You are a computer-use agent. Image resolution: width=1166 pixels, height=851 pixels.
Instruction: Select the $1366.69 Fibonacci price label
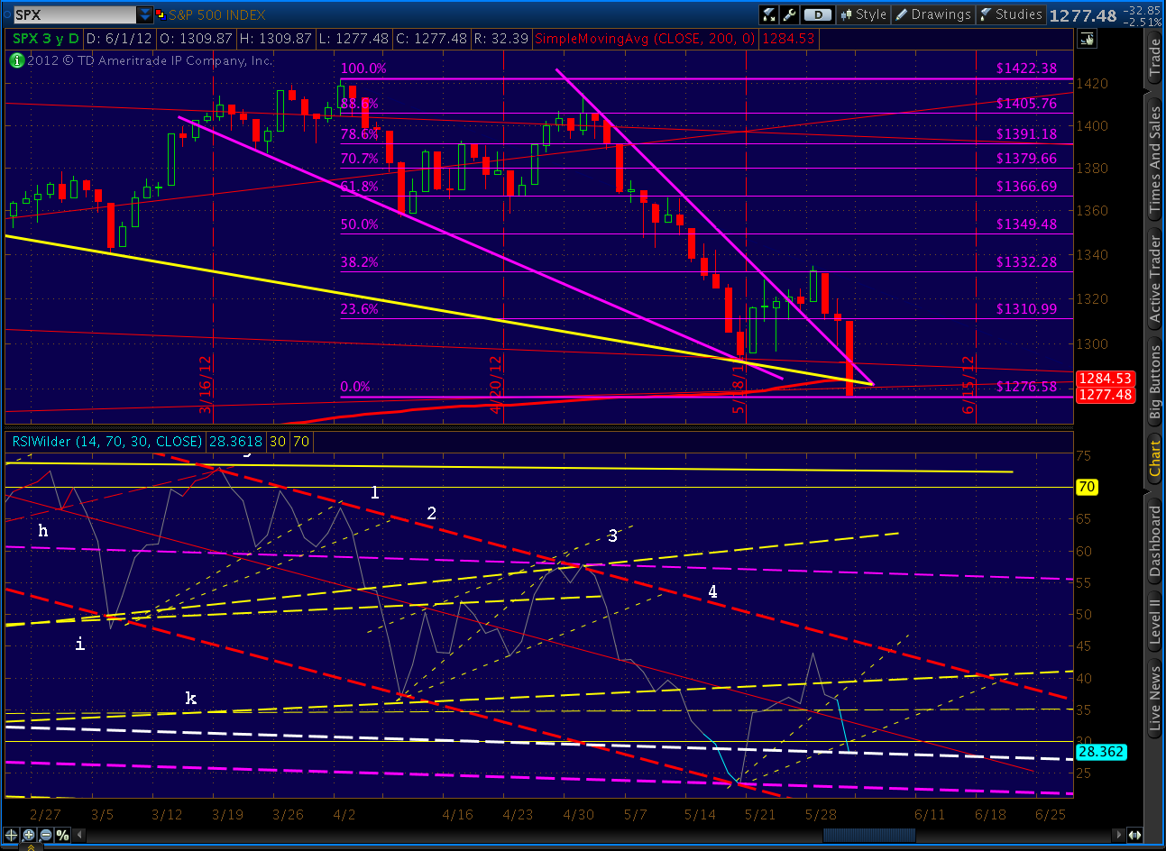(x=1026, y=186)
